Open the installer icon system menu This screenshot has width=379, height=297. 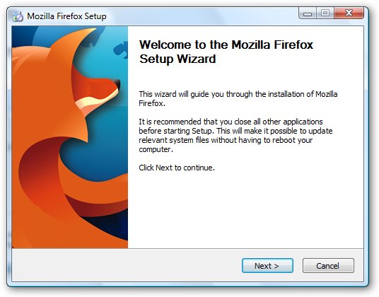pyautogui.click(x=18, y=16)
